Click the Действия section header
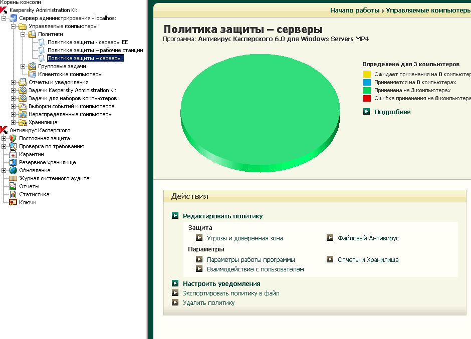Image resolution: width=471 pixels, height=339 pixels. (315, 196)
